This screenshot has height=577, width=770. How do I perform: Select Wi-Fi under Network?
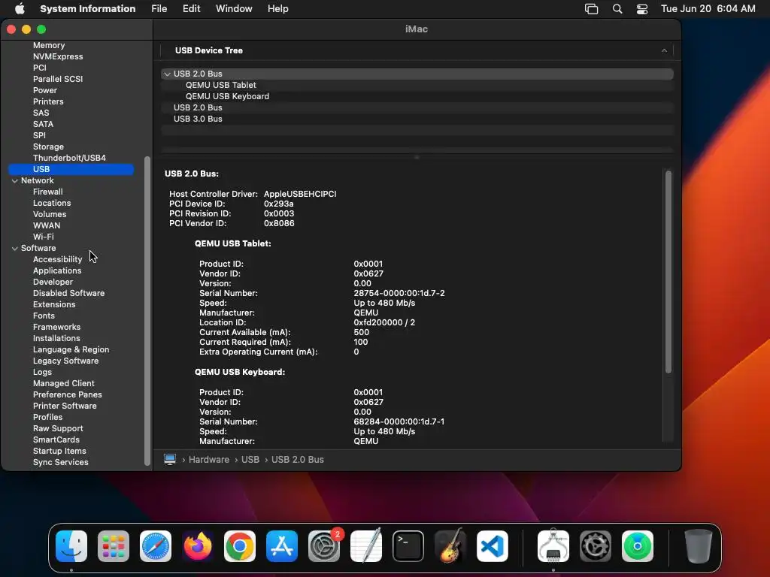(43, 237)
